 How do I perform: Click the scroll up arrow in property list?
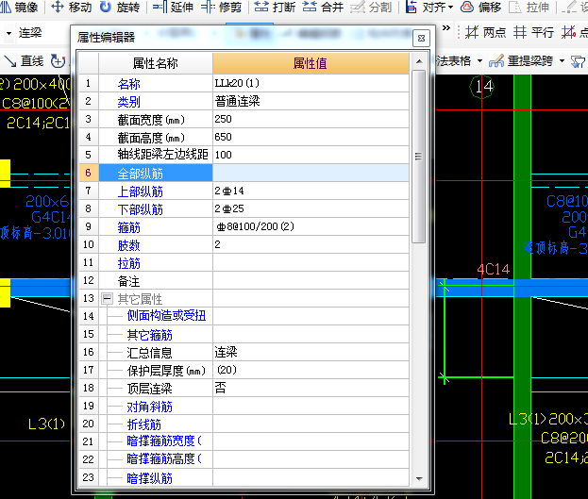419,61
